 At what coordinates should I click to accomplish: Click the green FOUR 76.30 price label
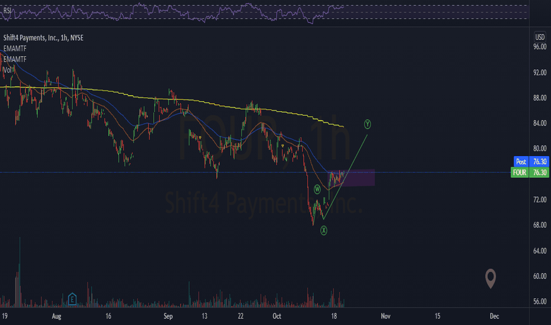tap(530, 173)
